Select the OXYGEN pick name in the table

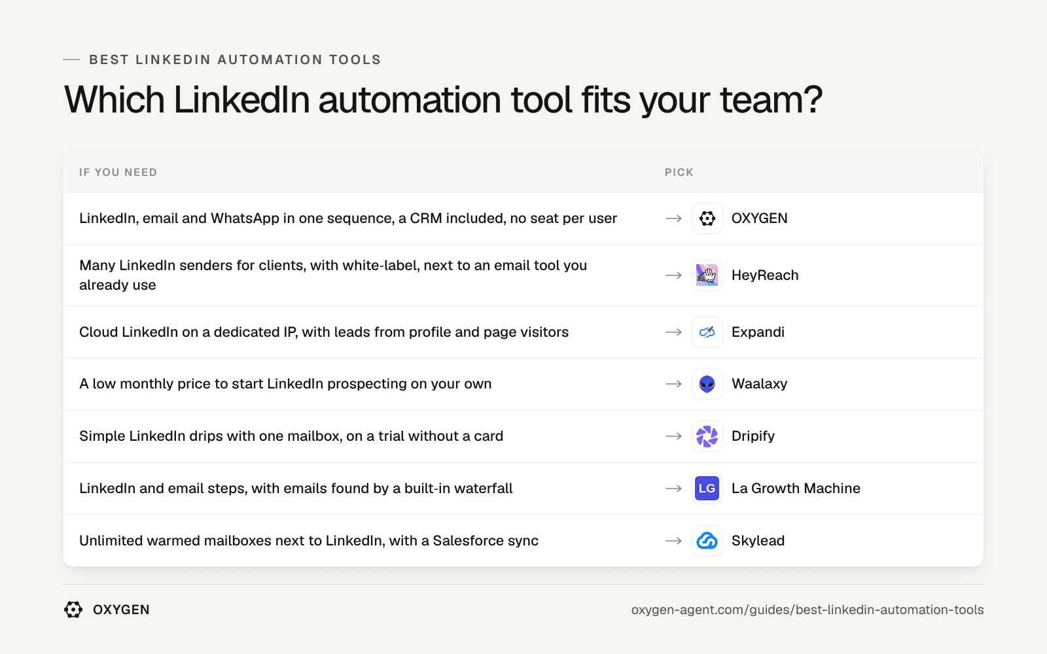tap(759, 218)
